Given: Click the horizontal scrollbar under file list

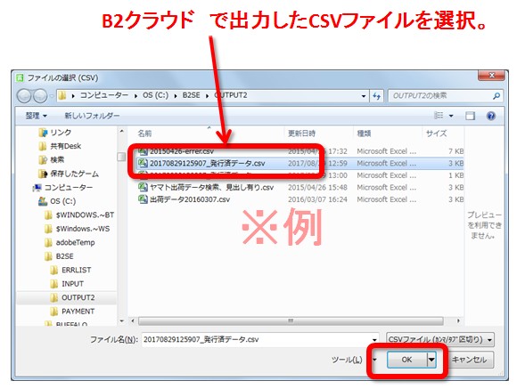Looking at the screenshot, I should point(291,320).
